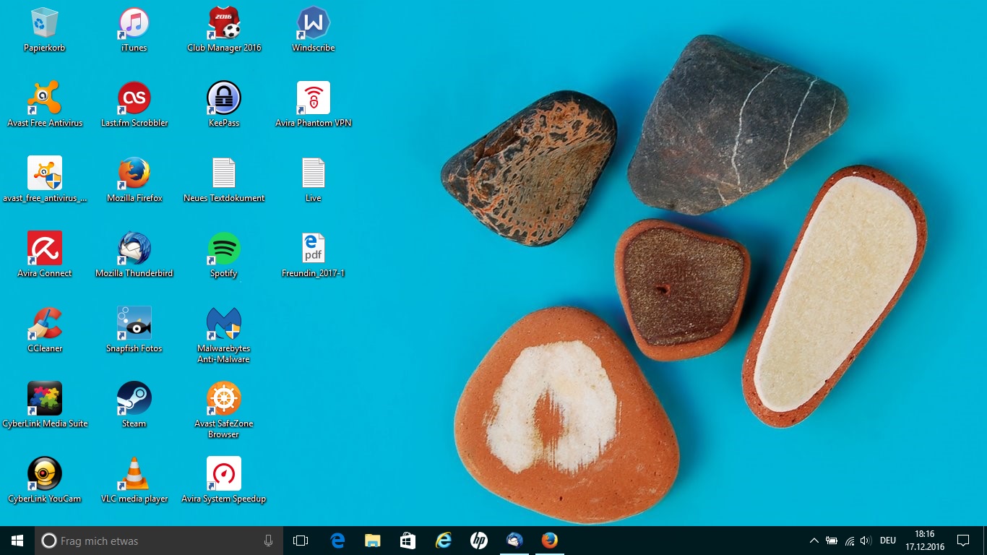Image resolution: width=987 pixels, height=555 pixels.
Task: Switch to Firefox in the taskbar
Action: 549,541
